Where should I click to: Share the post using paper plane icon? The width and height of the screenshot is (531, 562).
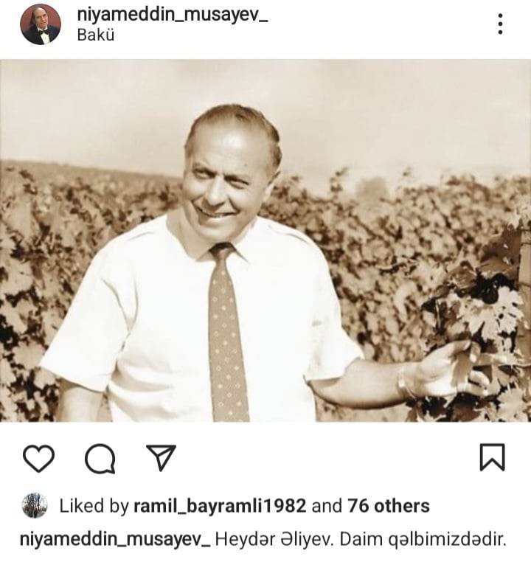(162, 457)
